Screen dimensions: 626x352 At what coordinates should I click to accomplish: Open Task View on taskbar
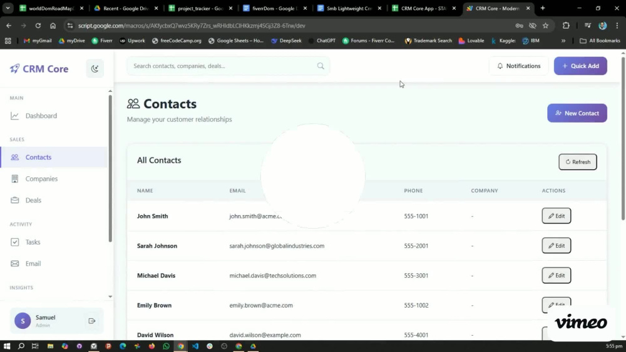35,346
